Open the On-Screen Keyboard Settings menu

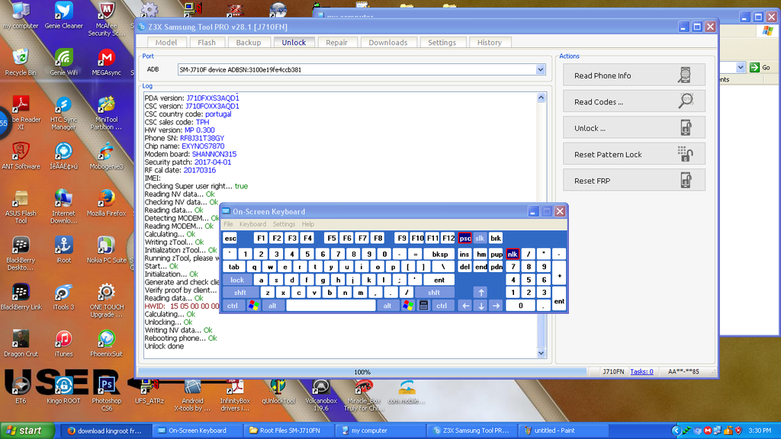[284, 225]
